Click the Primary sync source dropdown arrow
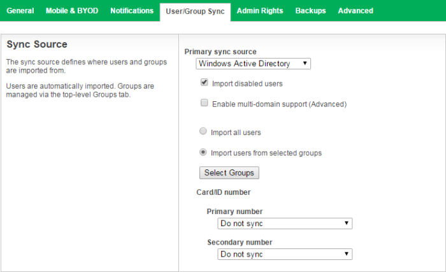Viewport: 446px width, 272px height. (x=305, y=63)
